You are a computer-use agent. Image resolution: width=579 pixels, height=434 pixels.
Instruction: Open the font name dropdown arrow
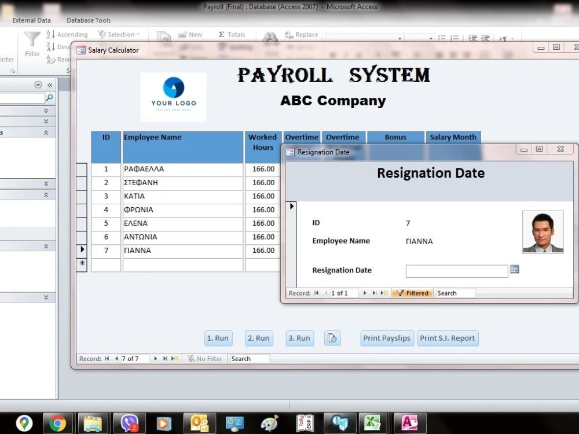(x=400, y=38)
